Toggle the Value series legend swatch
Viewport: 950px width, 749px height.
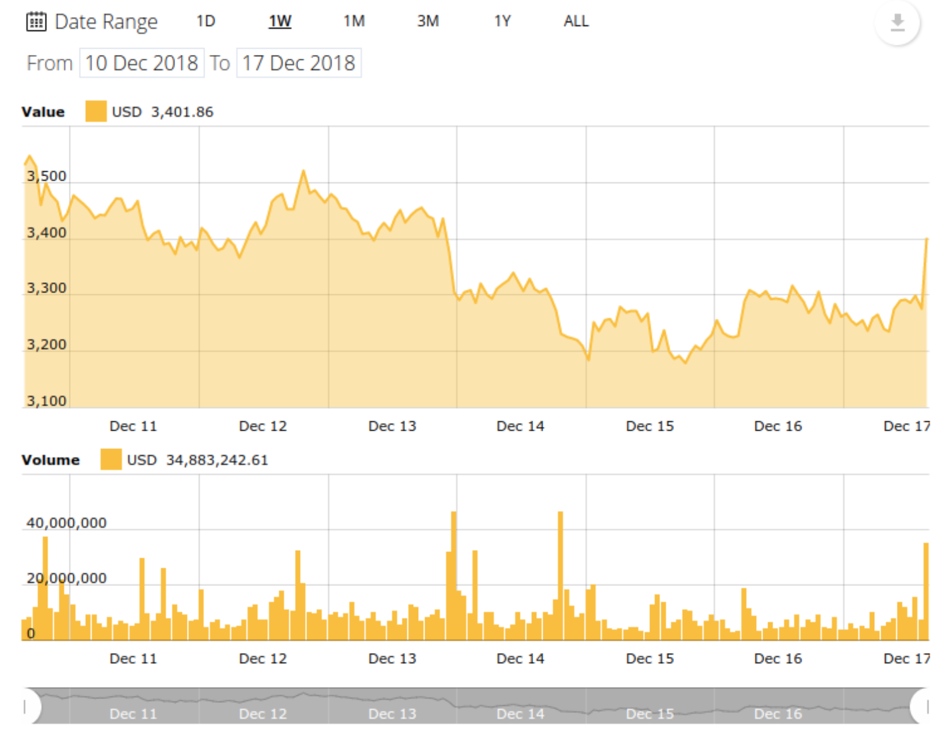click(96, 112)
